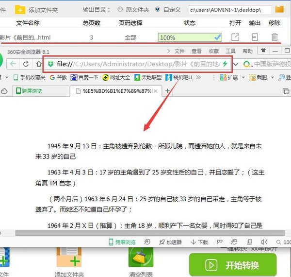The width and height of the screenshot is (291, 277).
Task: Open the converted file via 打开 icon
Action: [235, 37]
